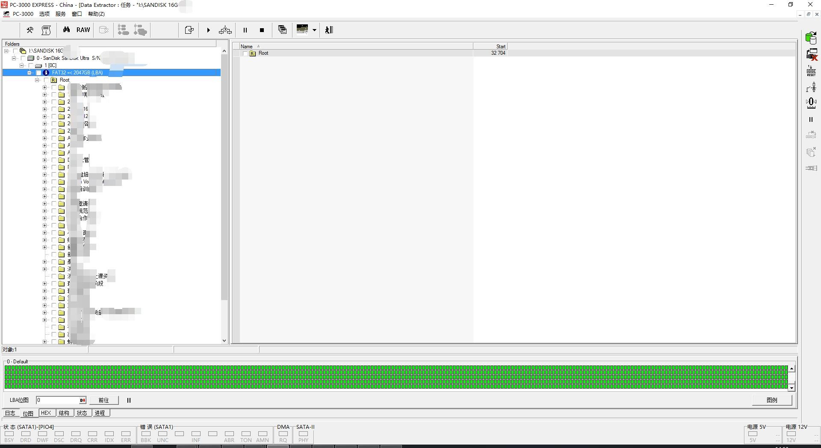This screenshot has height=448, width=821.
Task: Click the first folder-tree structure toolbar icon
Action: click(x=123, y=30)
